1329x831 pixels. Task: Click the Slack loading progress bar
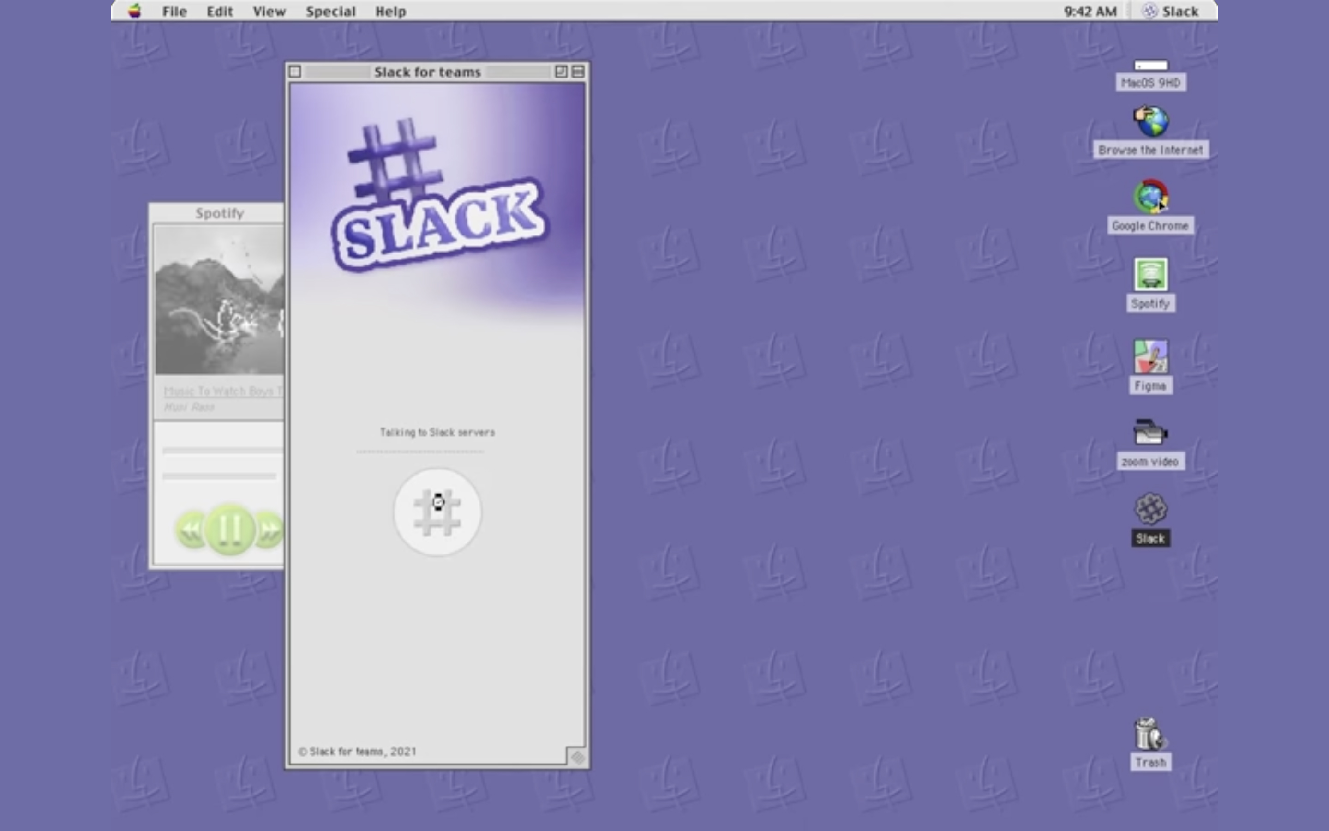[420, 452]
